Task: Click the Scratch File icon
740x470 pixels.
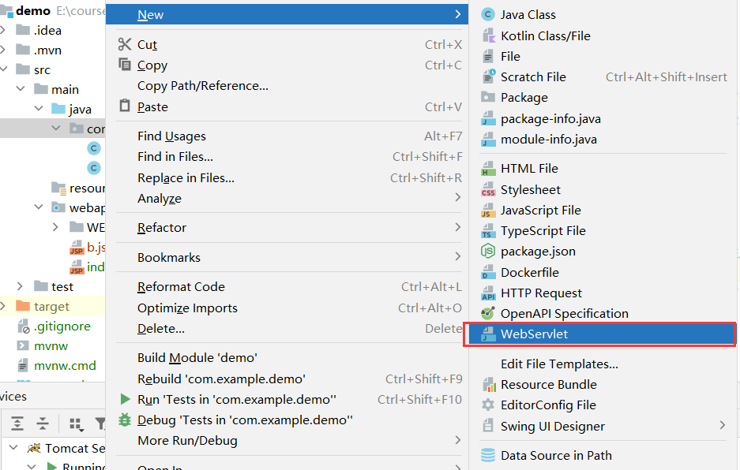Action: (x=487, y=76)
